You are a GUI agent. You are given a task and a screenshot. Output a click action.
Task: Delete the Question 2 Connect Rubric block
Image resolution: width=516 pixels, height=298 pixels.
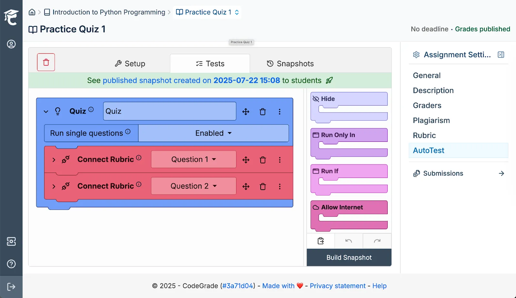coord(263,186)
